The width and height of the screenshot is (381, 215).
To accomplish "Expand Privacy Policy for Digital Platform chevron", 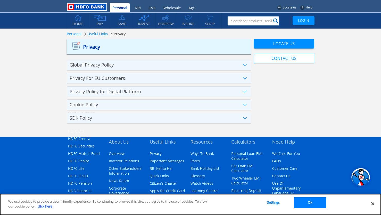I will click(245, 92).
